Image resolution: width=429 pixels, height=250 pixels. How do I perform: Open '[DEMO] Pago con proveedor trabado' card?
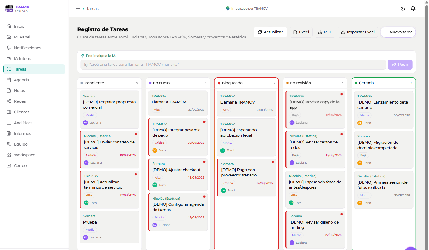[x=246, y=177]
